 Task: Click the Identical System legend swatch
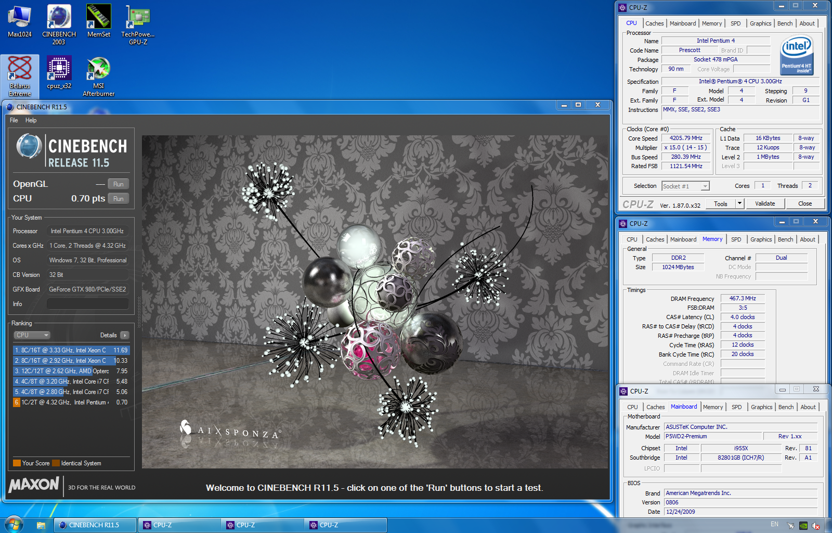click(x=56, y=463)
